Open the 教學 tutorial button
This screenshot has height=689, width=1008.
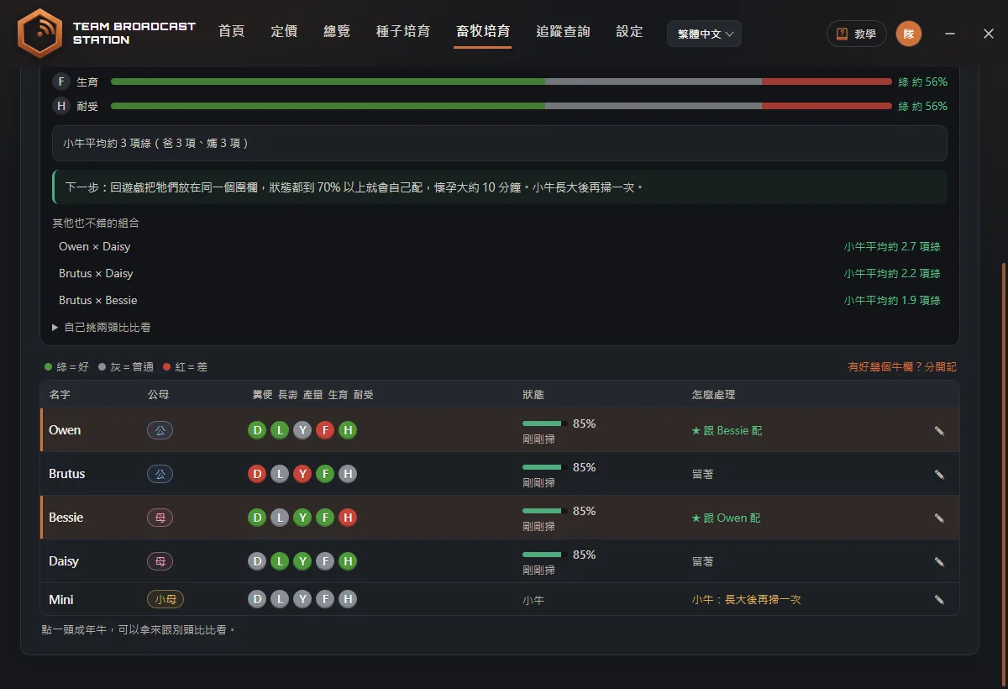pos(857,34)
